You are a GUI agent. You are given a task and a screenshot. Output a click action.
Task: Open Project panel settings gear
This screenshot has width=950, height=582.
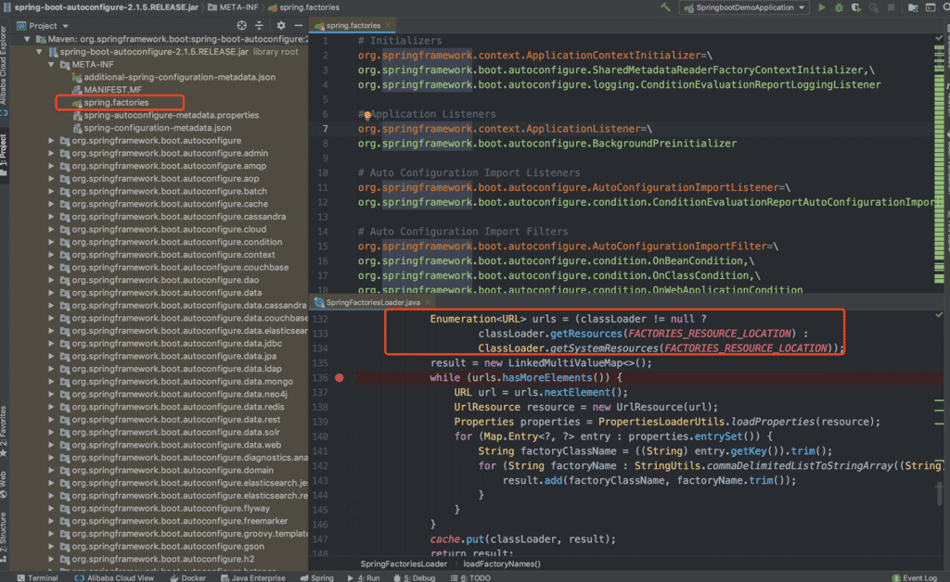click(x=280, y=25)
